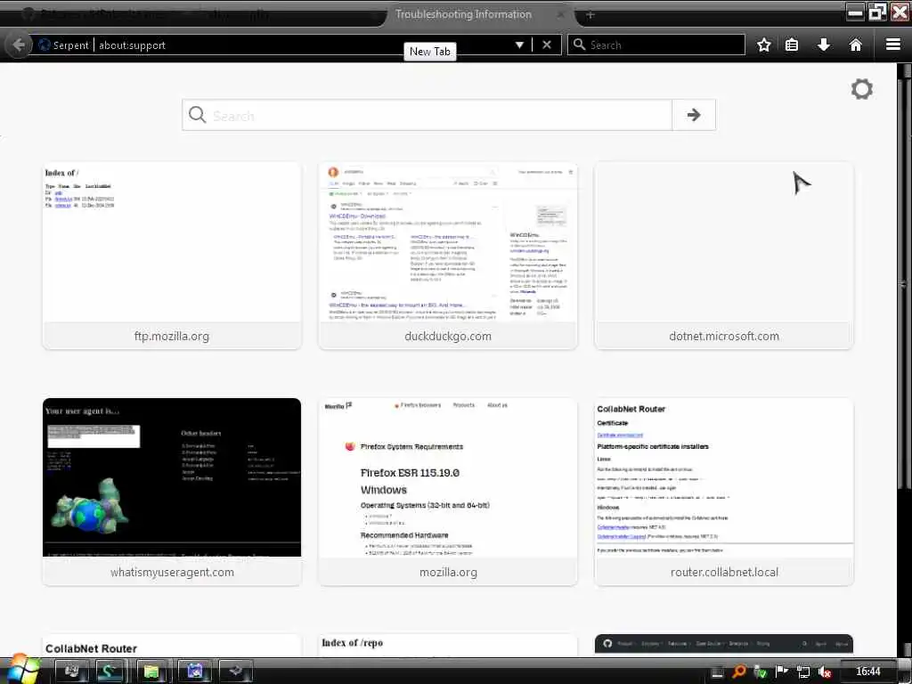Submit search with the arrow button
Screen dimensions: 912x684
pyautogui.click(x=693, y=115)
